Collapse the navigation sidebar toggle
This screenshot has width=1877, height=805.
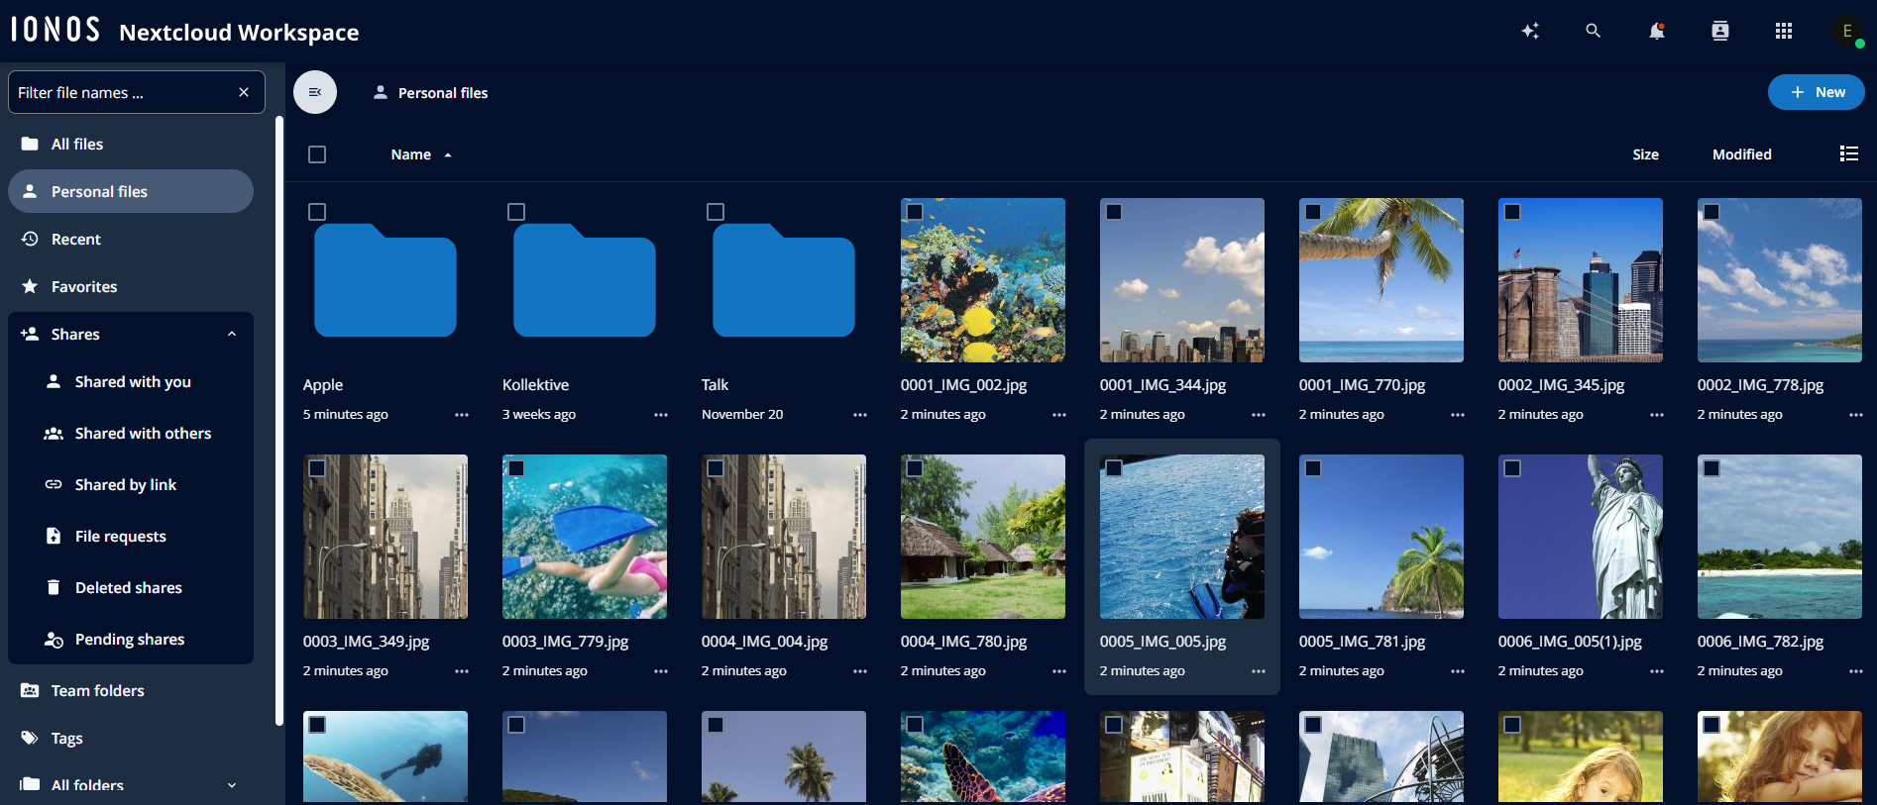coord(315,92)
